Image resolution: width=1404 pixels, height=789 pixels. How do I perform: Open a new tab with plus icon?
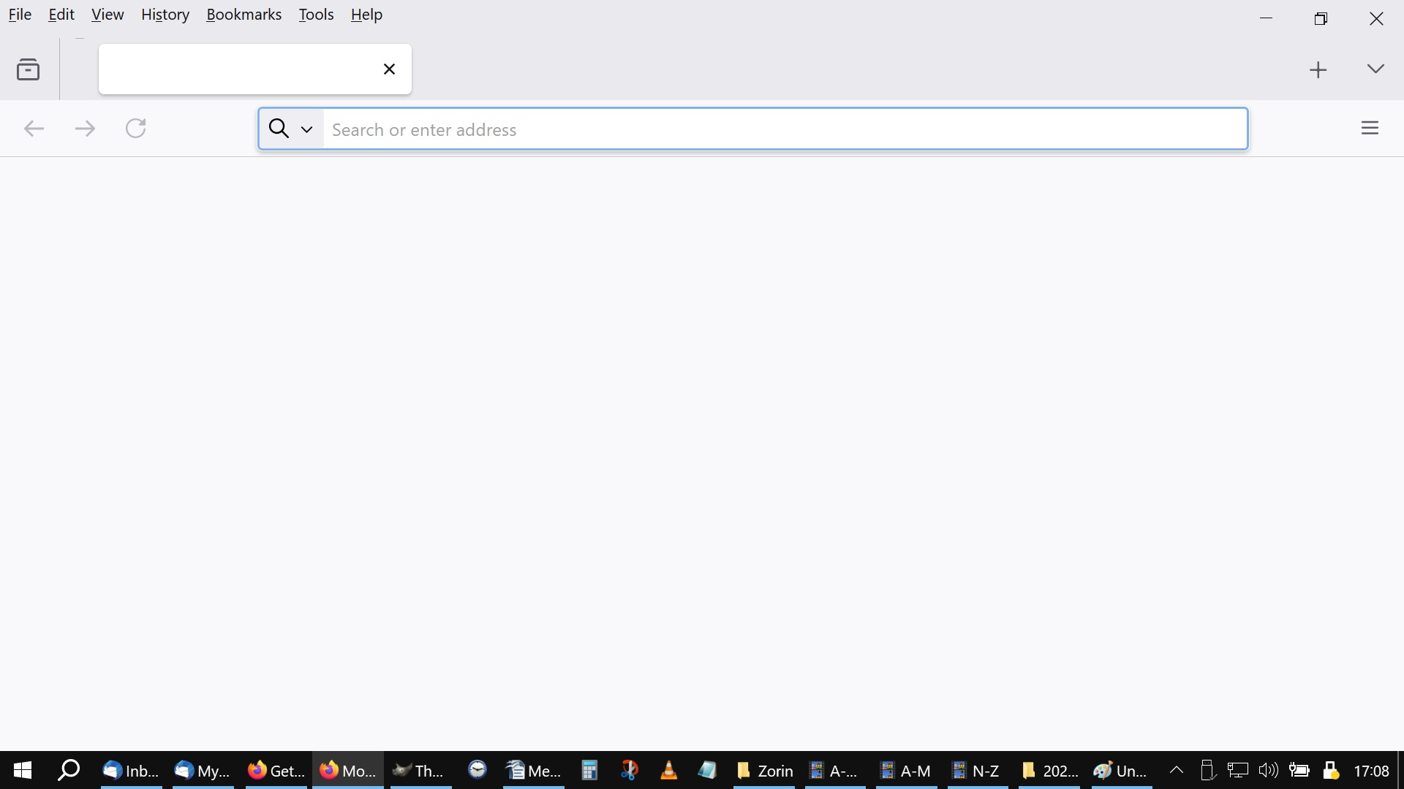click(1318, 70)
